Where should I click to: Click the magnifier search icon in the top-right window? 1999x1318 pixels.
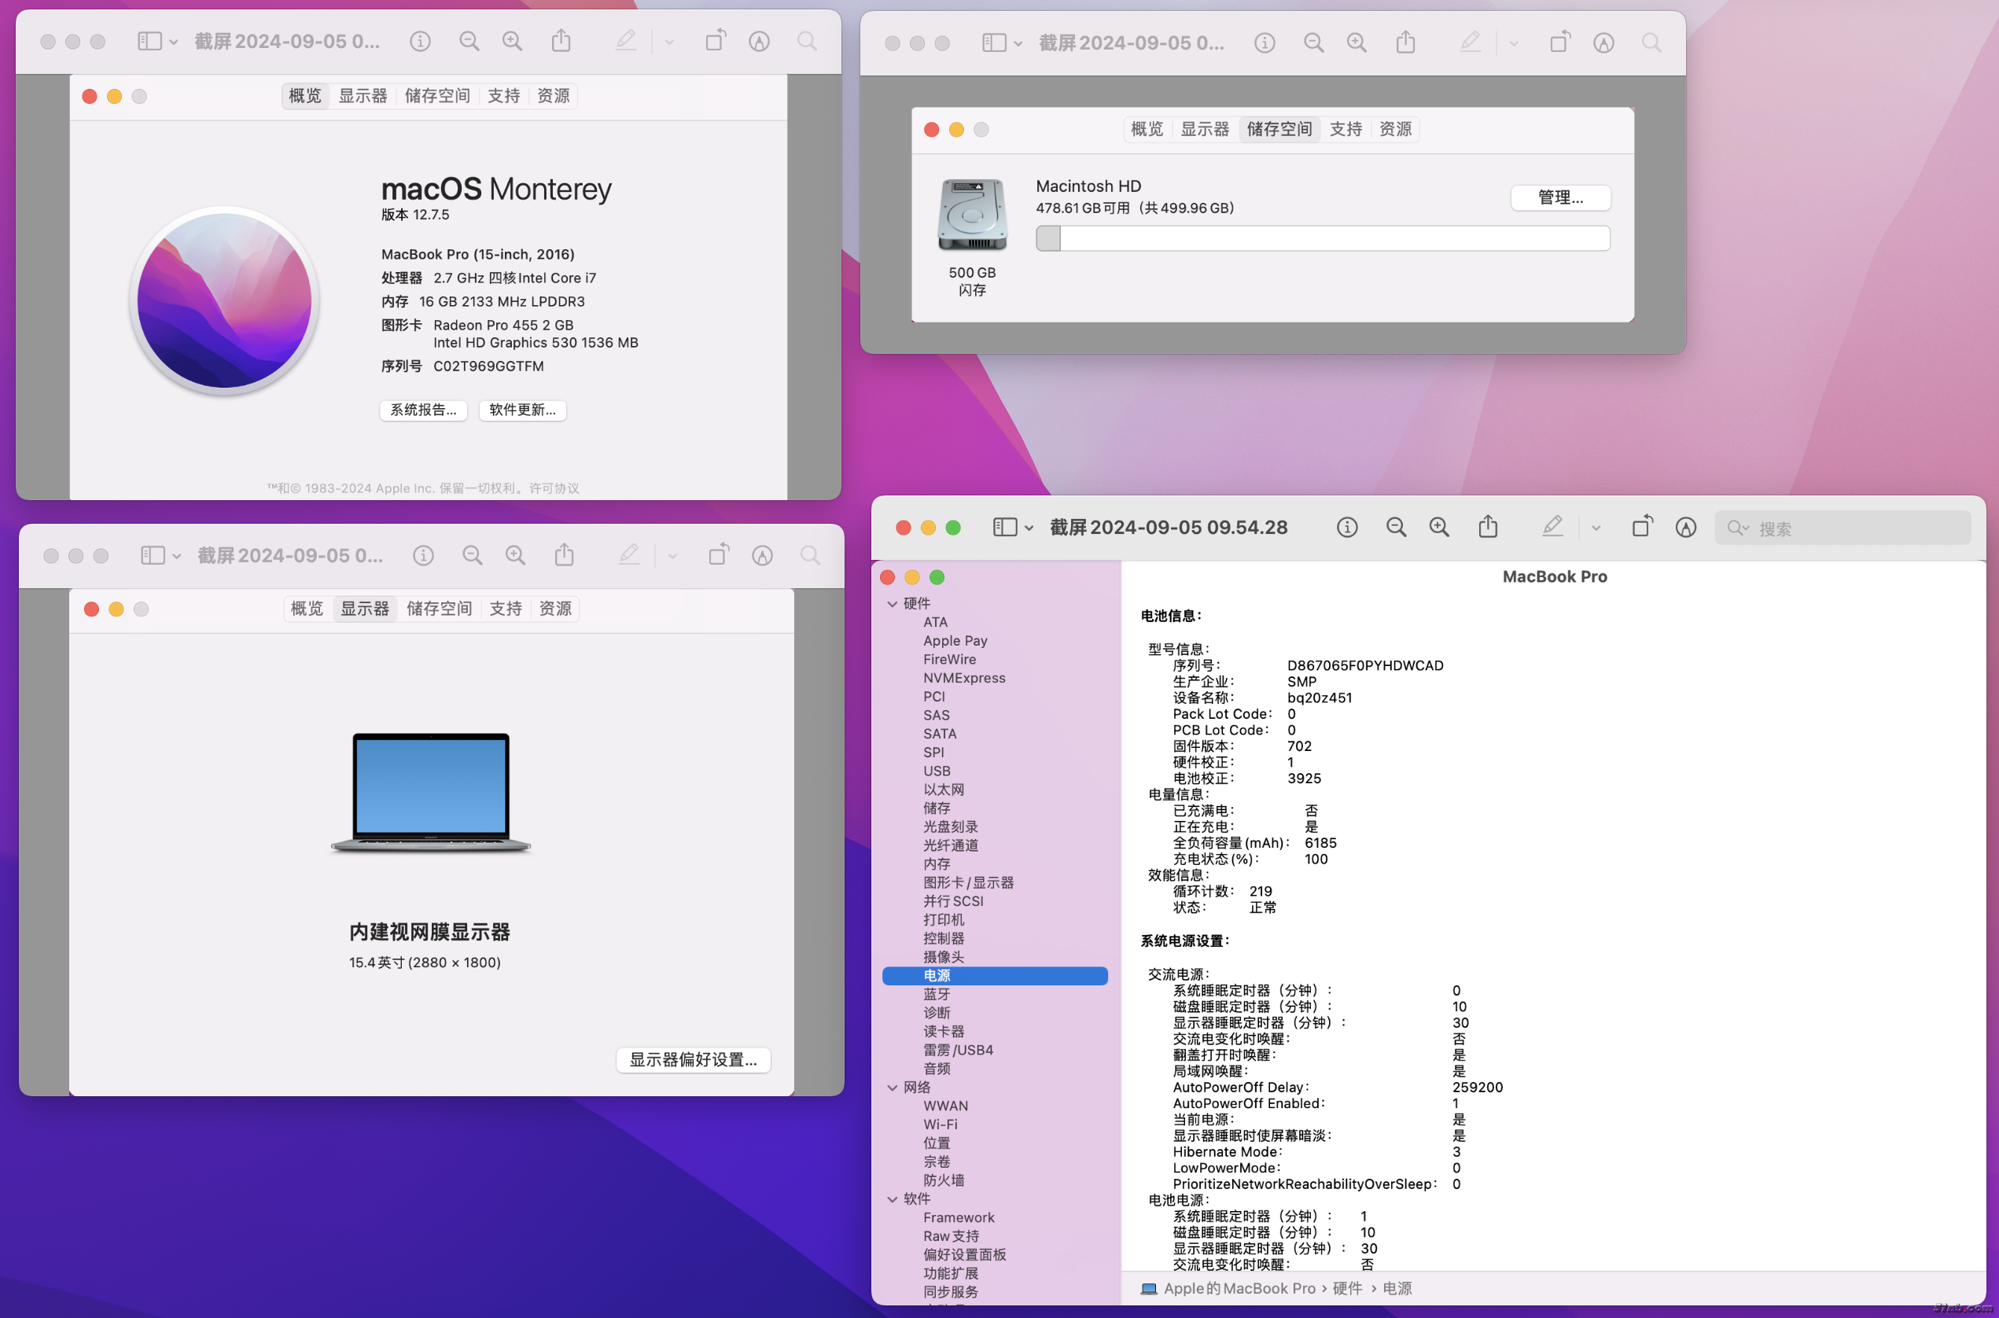(x=1651, y=43)
